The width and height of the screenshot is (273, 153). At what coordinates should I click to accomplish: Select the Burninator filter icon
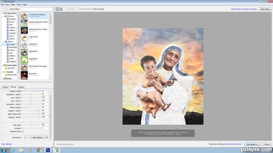coord(24,75)
